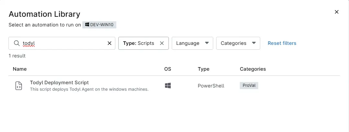Open the Categories dropdown filter
The width and height of the screenshot is (349, 132).
click(x=238, y=43)
